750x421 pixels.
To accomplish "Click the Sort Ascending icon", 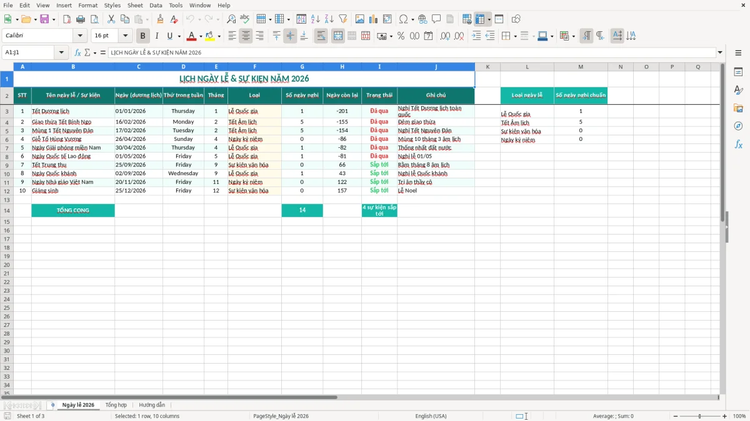I will 316,19.
